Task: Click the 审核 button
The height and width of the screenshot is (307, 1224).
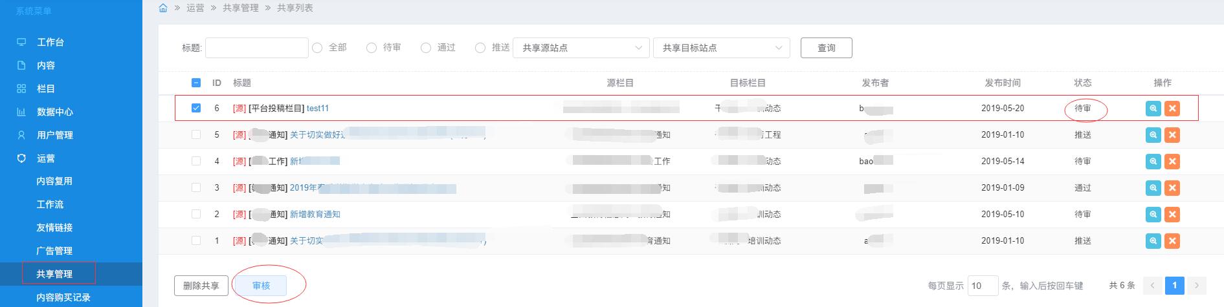Action: coord(261,286)
